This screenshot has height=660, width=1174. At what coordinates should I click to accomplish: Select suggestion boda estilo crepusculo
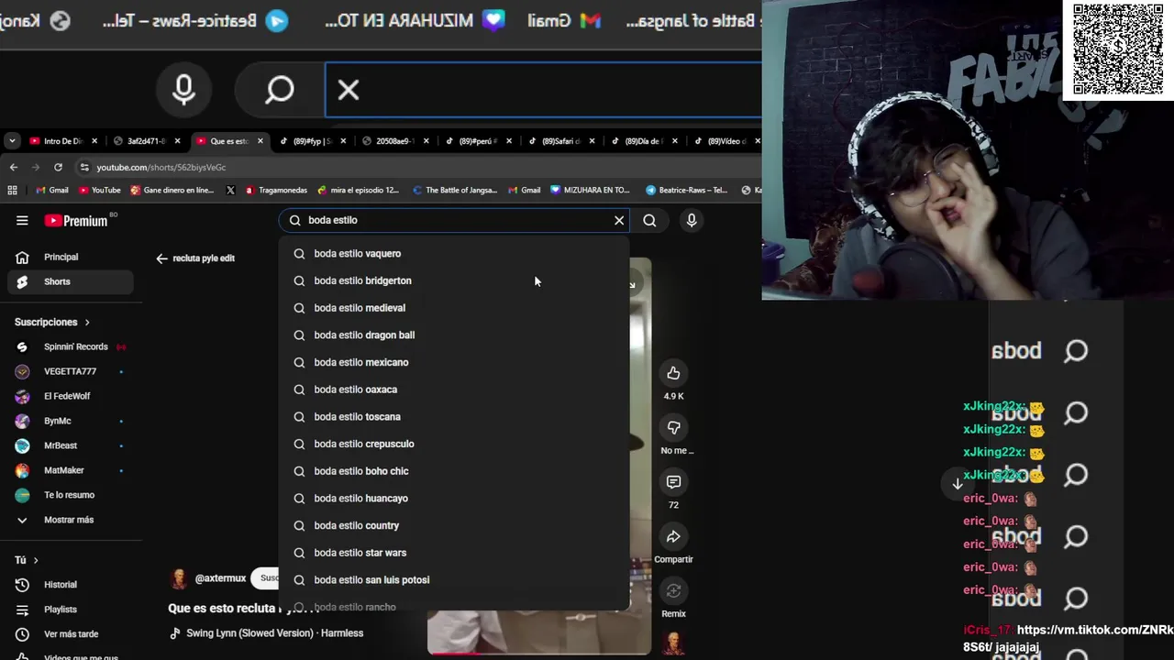[x=455, y=444]
